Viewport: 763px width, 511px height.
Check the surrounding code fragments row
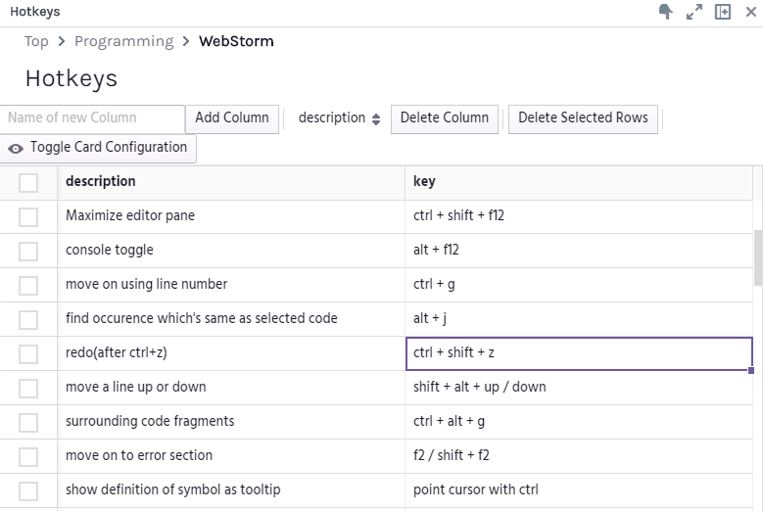(x=28, y=423)
